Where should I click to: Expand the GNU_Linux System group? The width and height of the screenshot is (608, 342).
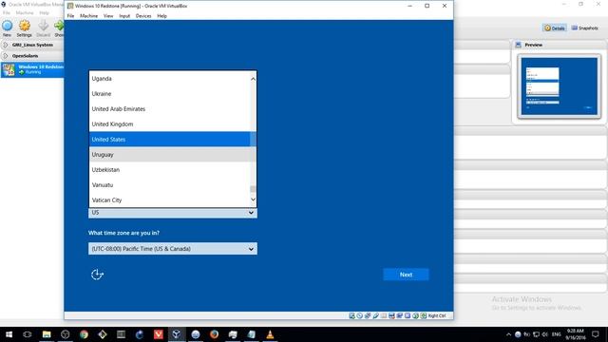click(x=6, y=45)
